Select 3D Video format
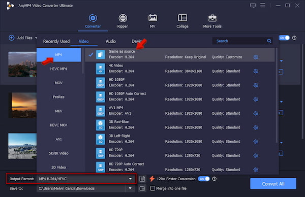 [58, 167]
